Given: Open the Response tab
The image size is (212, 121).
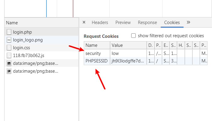Looking at the screenshot, I should pyautogui.click(x=147, y=23).
